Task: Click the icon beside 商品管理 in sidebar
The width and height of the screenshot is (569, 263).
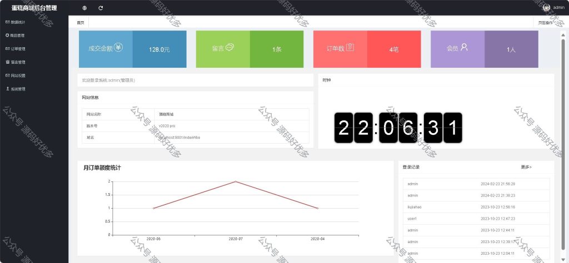Action: tap(7, 35)
